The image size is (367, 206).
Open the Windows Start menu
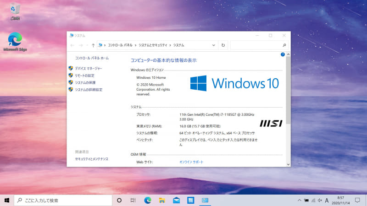coord(7,200)
